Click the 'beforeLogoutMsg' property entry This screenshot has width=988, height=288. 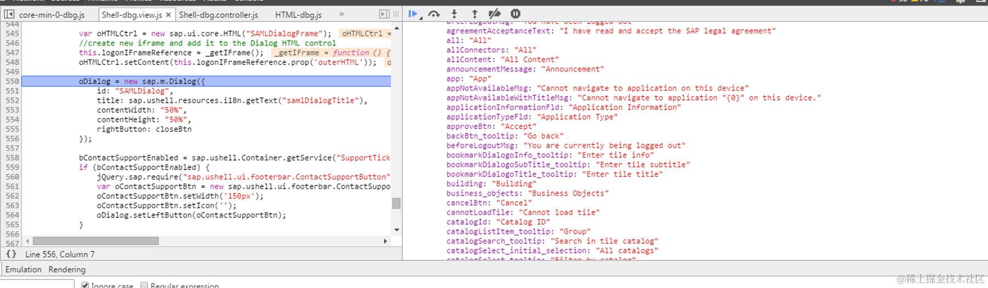566,145
